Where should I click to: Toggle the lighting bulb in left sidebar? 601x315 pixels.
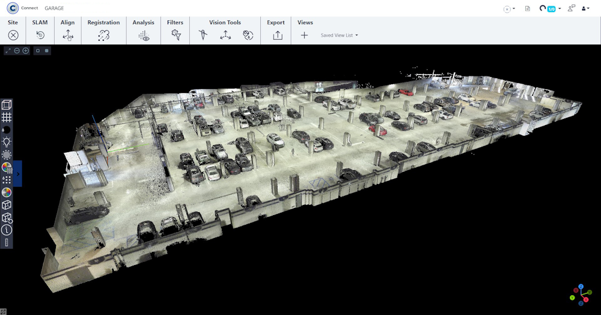[7, 142]
